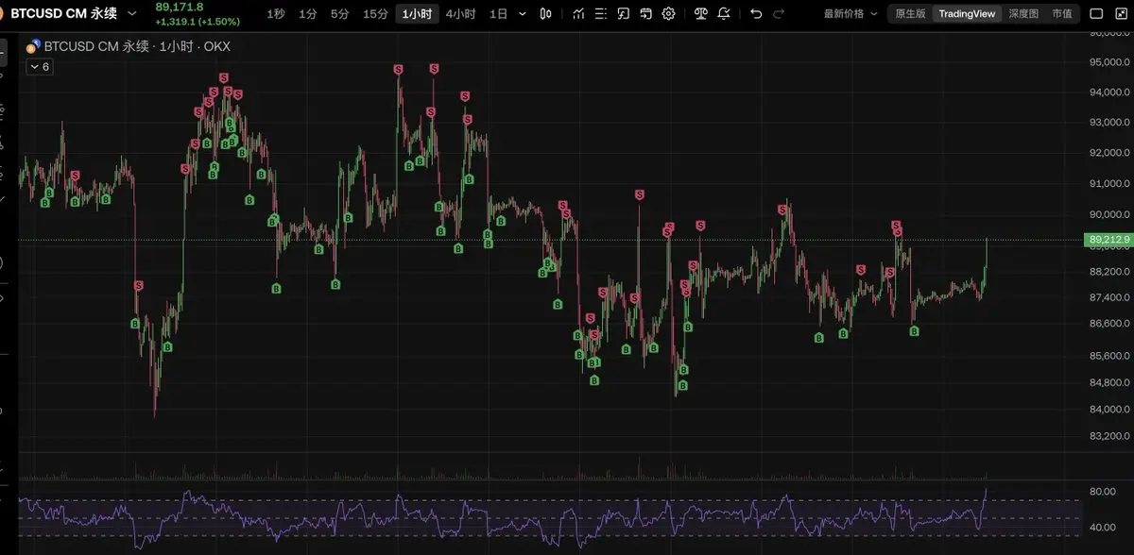The width and height of the screenshot is (1134, 555).
Task: Click the 84,800.0 price axis label
Action: 1109,382
